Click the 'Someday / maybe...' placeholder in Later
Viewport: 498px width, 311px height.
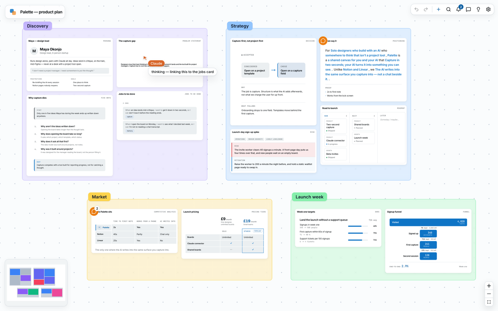390,119
